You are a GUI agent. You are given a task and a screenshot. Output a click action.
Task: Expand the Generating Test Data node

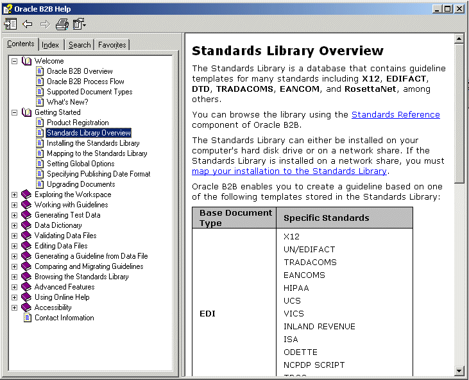point(14,216)
